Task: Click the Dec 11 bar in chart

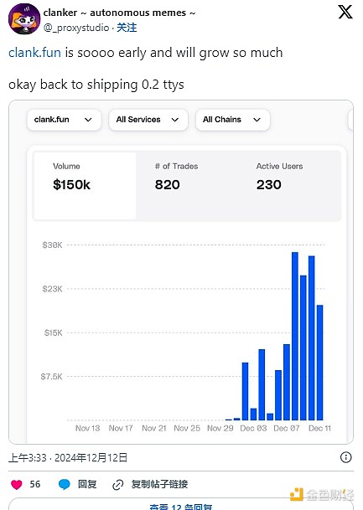Action: tap(319, 363)
